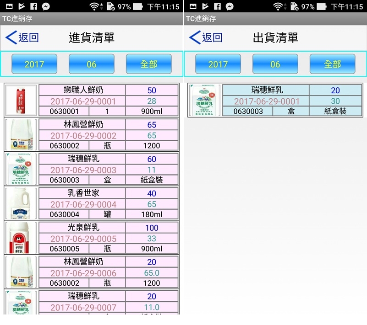367x325 pixels.
Task: Open the 2017 year selector on 出貨清單
Action: tap(218, 64)
